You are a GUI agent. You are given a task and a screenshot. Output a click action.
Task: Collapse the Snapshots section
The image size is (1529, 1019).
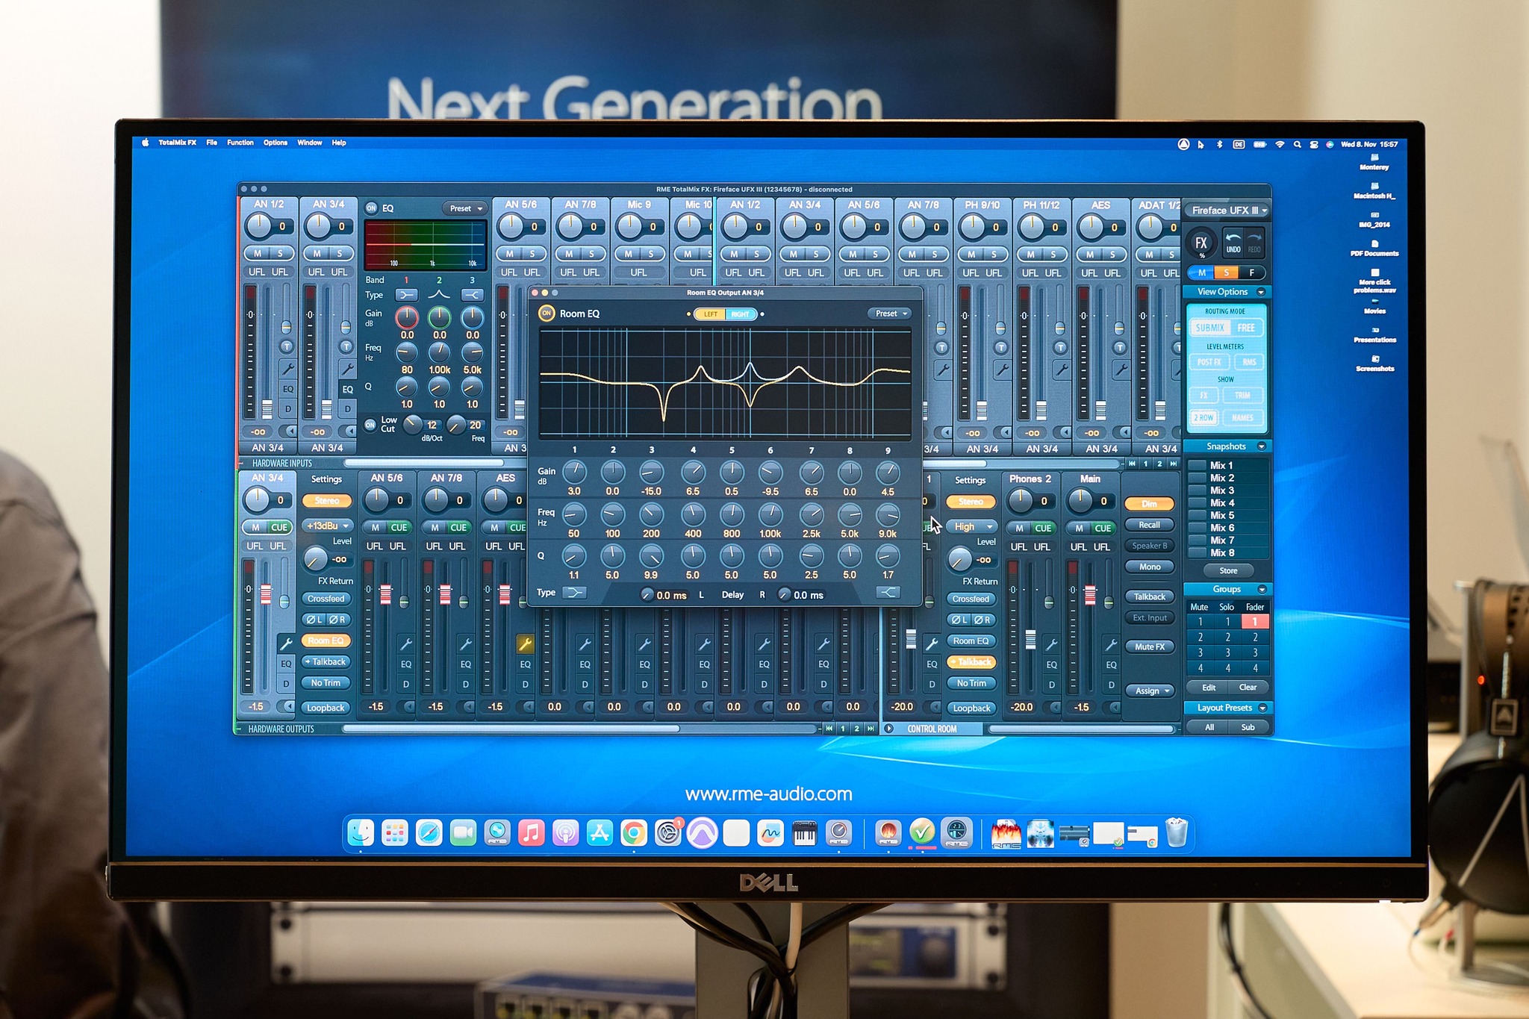(1261, 446)
